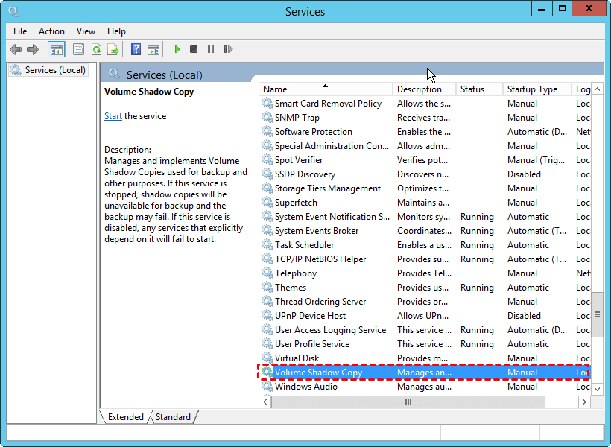This screenshot has width=611, height=447.
Task: Open the Properties toolbar icon
Action: 78,50
